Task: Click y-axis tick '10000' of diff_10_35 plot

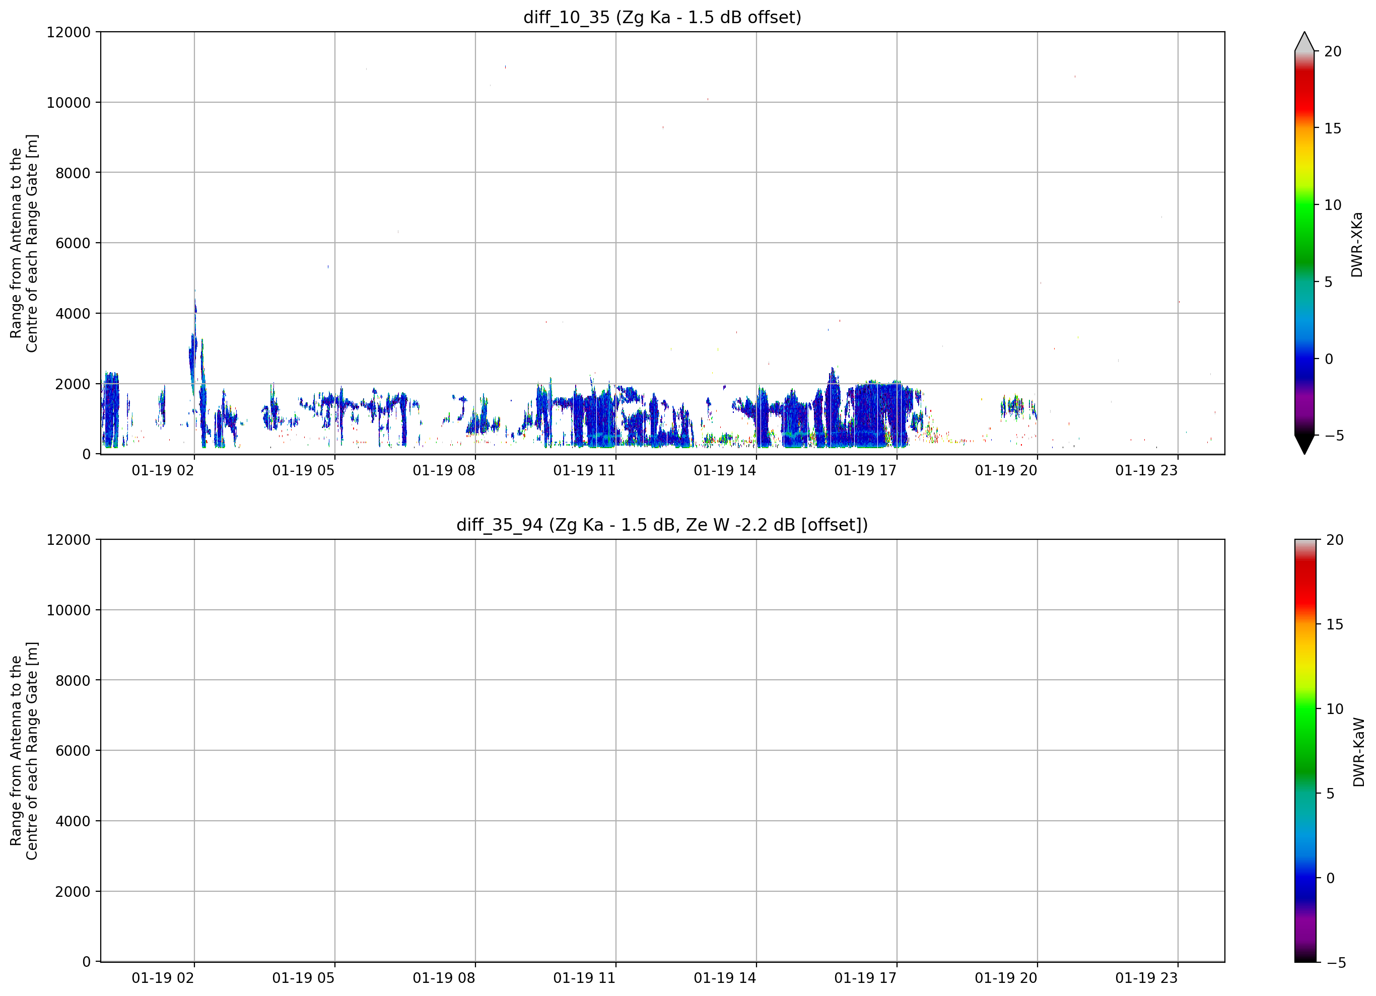Action: [x=68, y=103]
